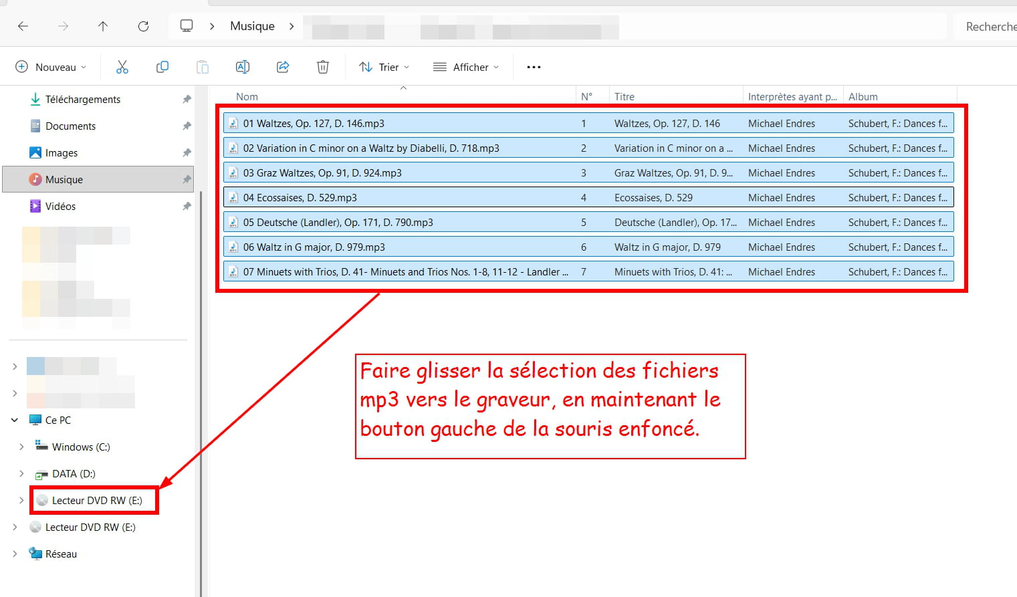Click the Copy icon in toolbar
This screenshot has width=1017, height=597.
162,67
